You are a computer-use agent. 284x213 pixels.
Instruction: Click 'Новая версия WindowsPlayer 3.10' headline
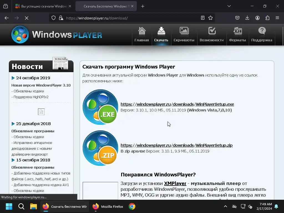pyautogui.click(x=41, y=85)
